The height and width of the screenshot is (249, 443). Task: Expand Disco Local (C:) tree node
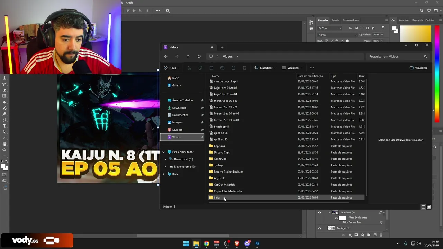pyautogui.click(x=165, y=159)
